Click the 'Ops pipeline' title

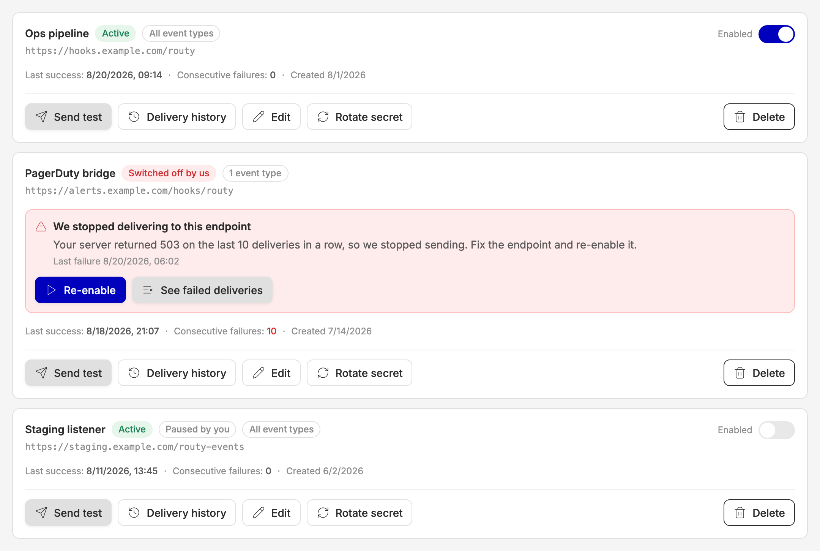pos(57,33)
